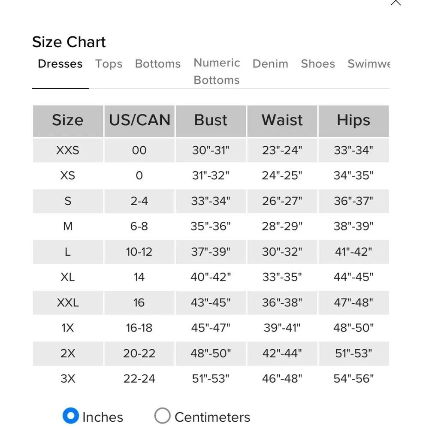The image size is (429, 429).
Task: Open the Bottoms tab
Action: click(x=158, y=64)
